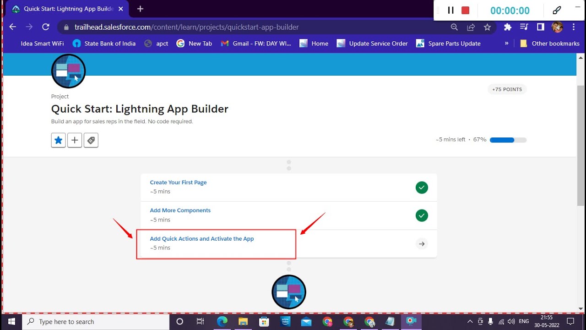Open the Chrome profile avatar
The image size is (586, 330).
(x=557, y=27)
